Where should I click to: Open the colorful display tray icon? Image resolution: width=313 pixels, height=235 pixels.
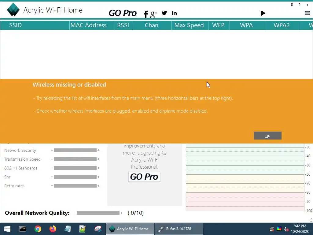click(x=279, y=229)
